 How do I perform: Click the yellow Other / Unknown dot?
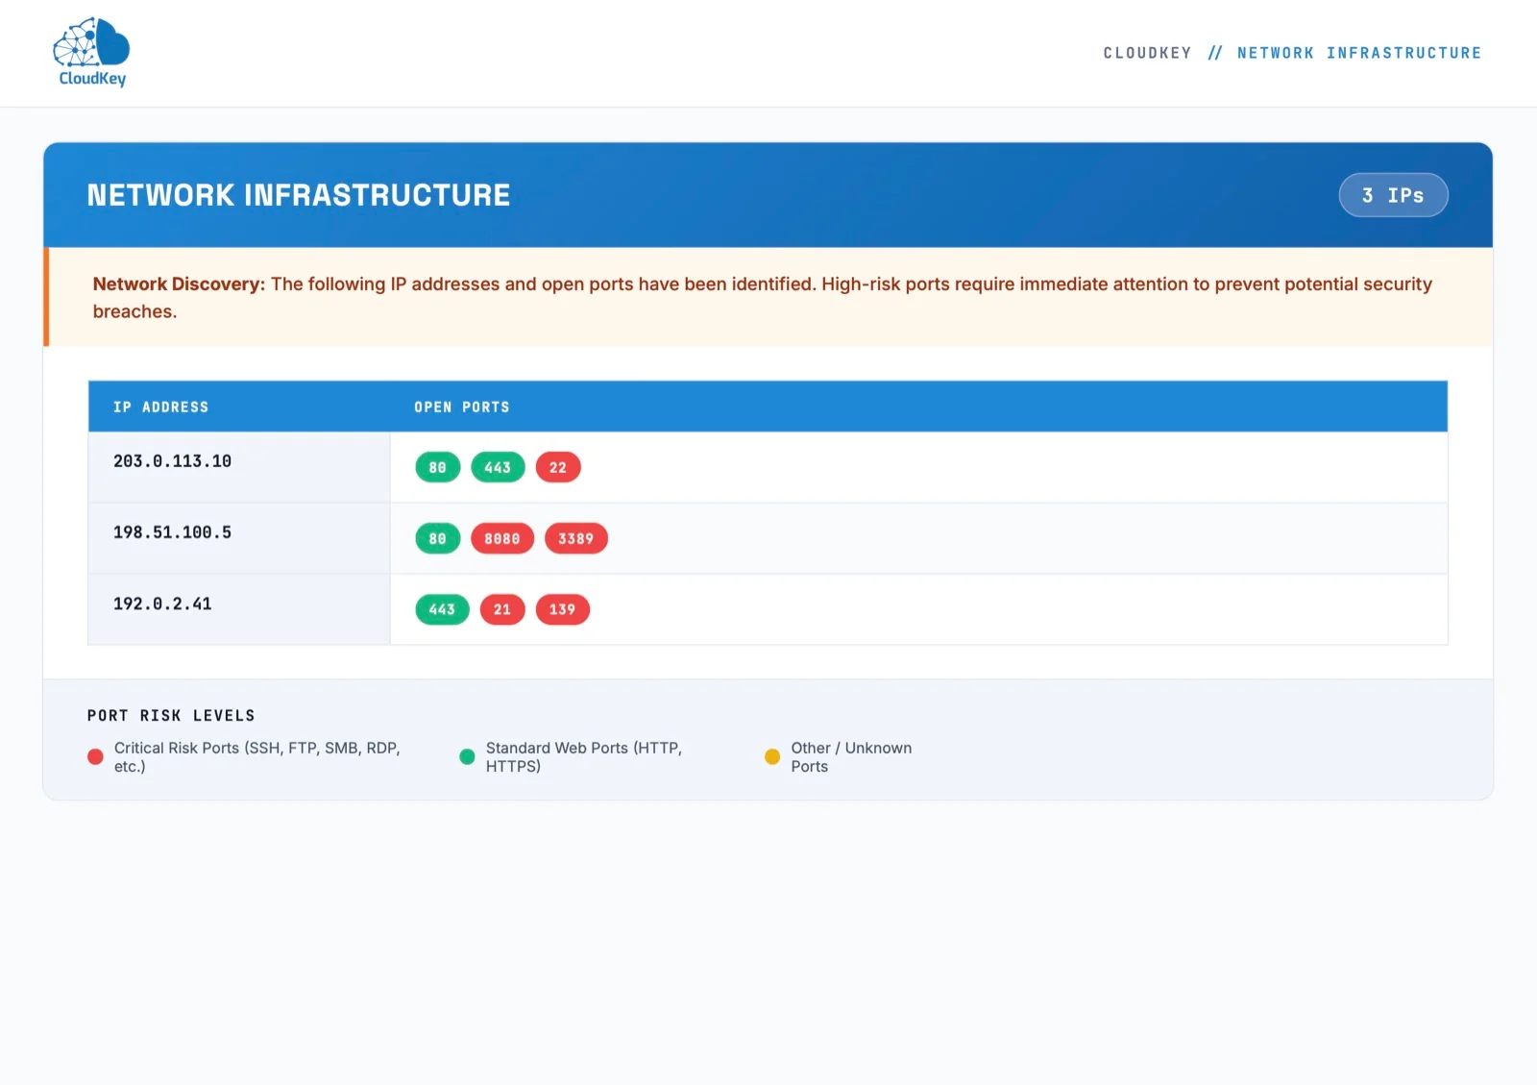pos(772,757)
